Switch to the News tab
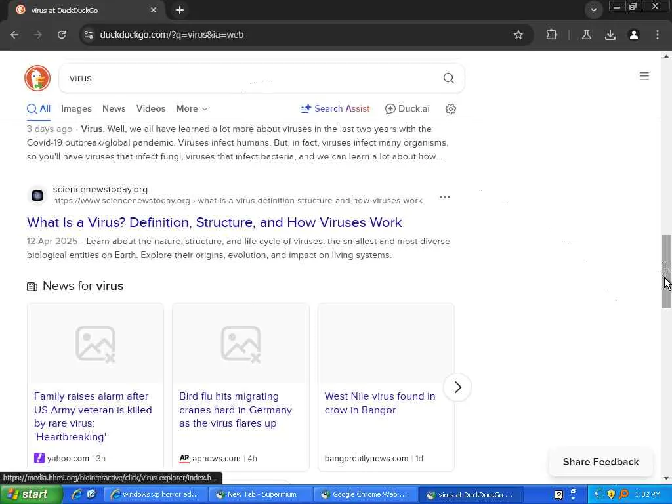The image size is (672, 504). point(114,109)
